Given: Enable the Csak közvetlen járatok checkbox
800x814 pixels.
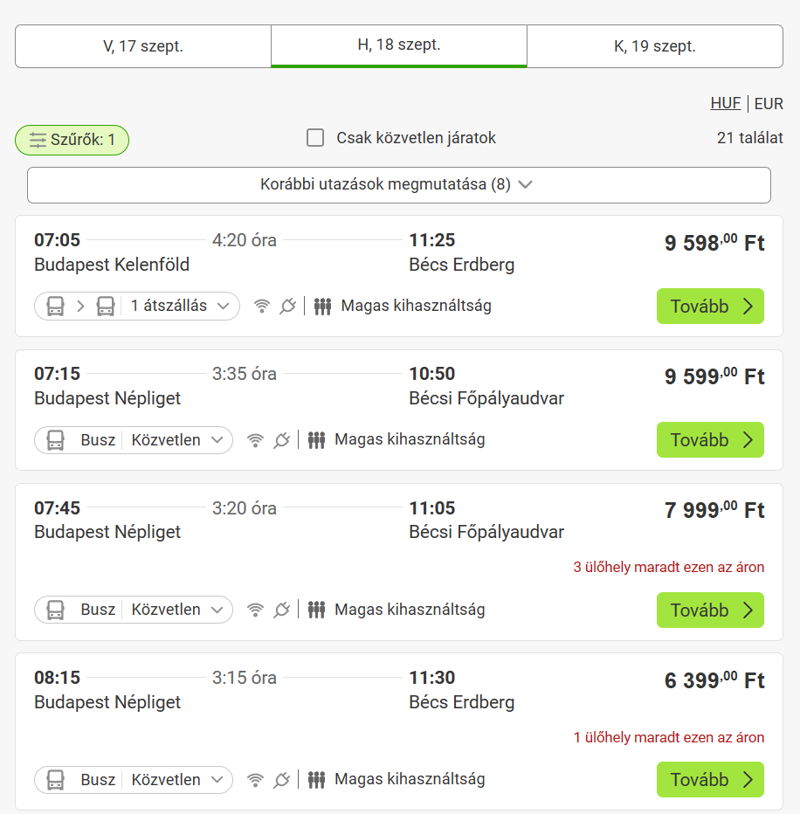Looking at the screenshot, I should pos(315,138).
